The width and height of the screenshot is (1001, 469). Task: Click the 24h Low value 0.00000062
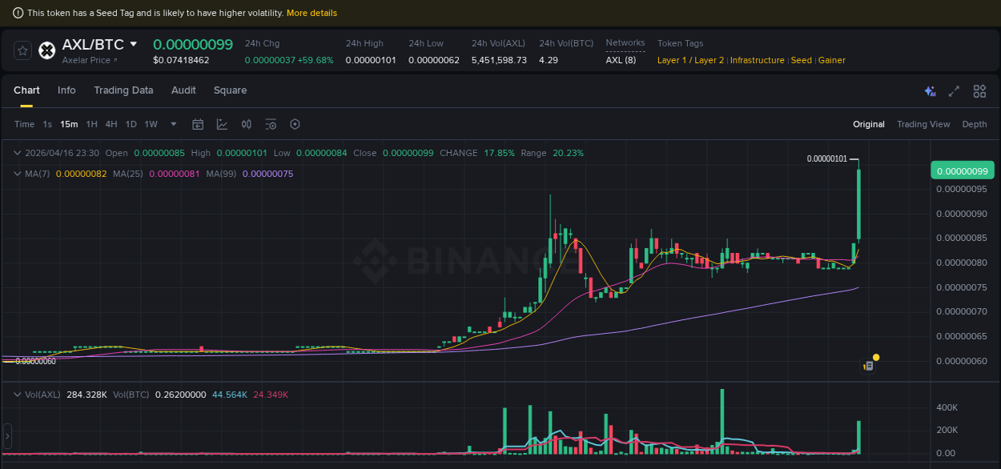coord(434,60)
